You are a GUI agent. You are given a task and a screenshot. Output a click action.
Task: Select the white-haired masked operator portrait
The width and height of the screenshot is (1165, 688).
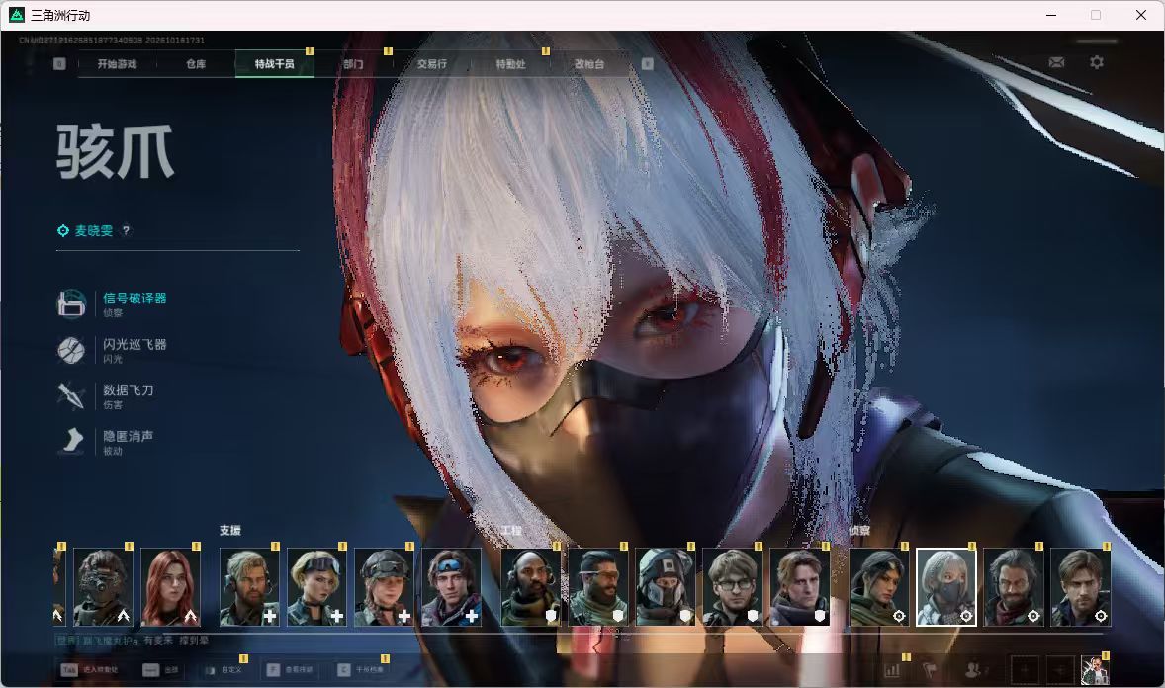point(945,587)
